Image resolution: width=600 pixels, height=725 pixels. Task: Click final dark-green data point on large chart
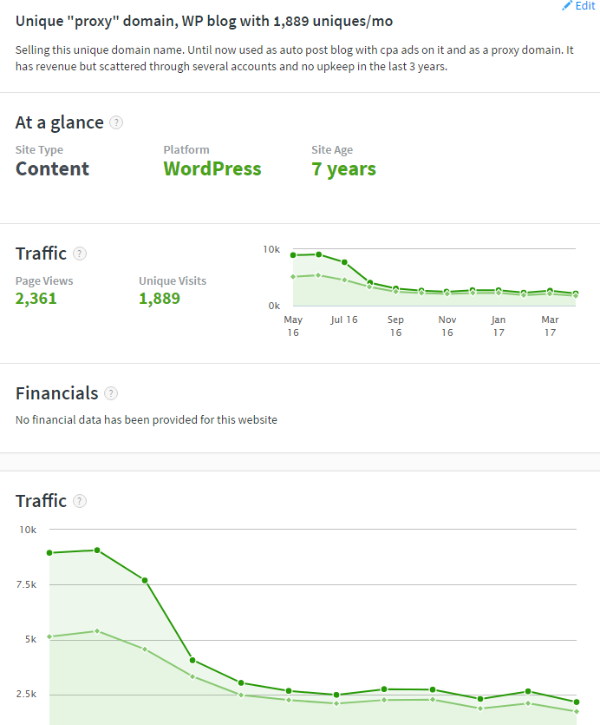576,702
